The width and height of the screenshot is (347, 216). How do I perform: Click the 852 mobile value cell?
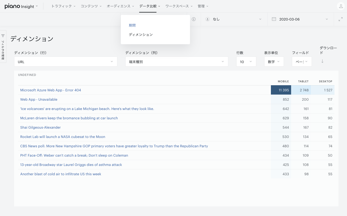point(281,99)
